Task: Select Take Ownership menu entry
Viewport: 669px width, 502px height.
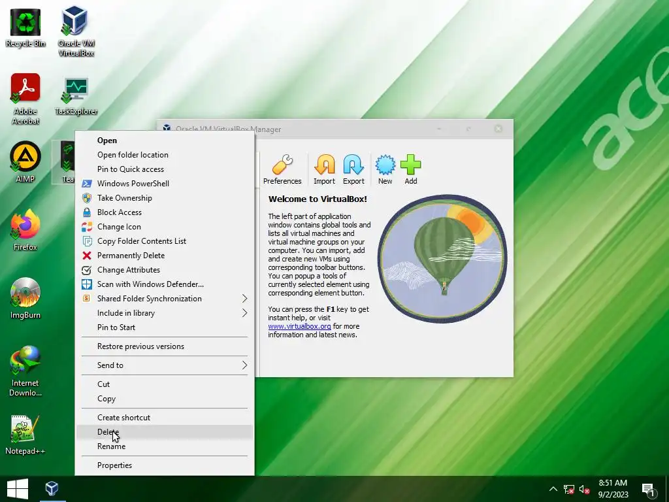Action: pos(165,197)
